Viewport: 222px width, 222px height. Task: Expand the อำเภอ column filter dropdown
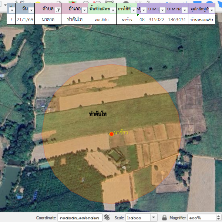(84, 10)
